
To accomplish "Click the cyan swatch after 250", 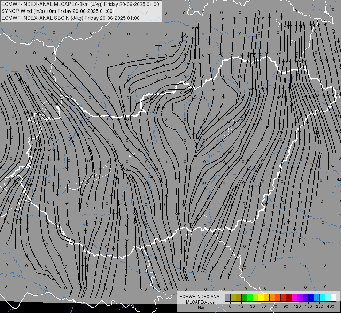I will 323,297.
